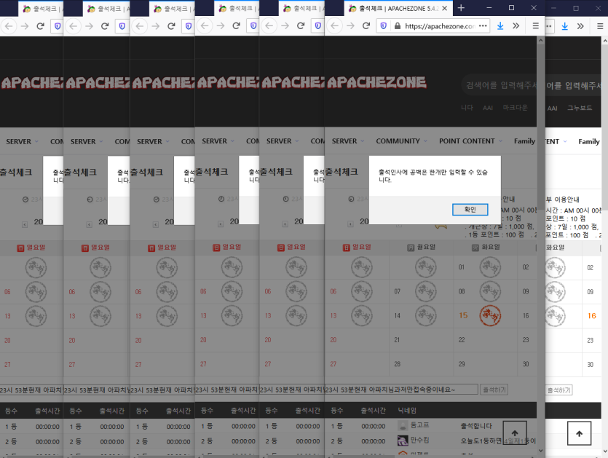Click the apachezone URL in the address bar

click(440, 26)
